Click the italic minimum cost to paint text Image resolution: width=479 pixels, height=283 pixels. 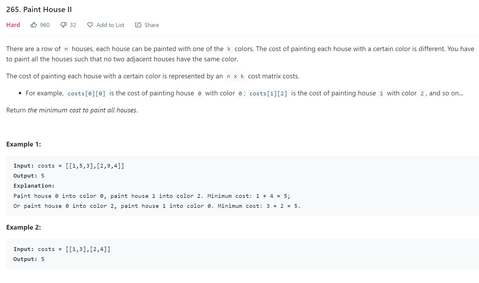(x=82, y=110)
